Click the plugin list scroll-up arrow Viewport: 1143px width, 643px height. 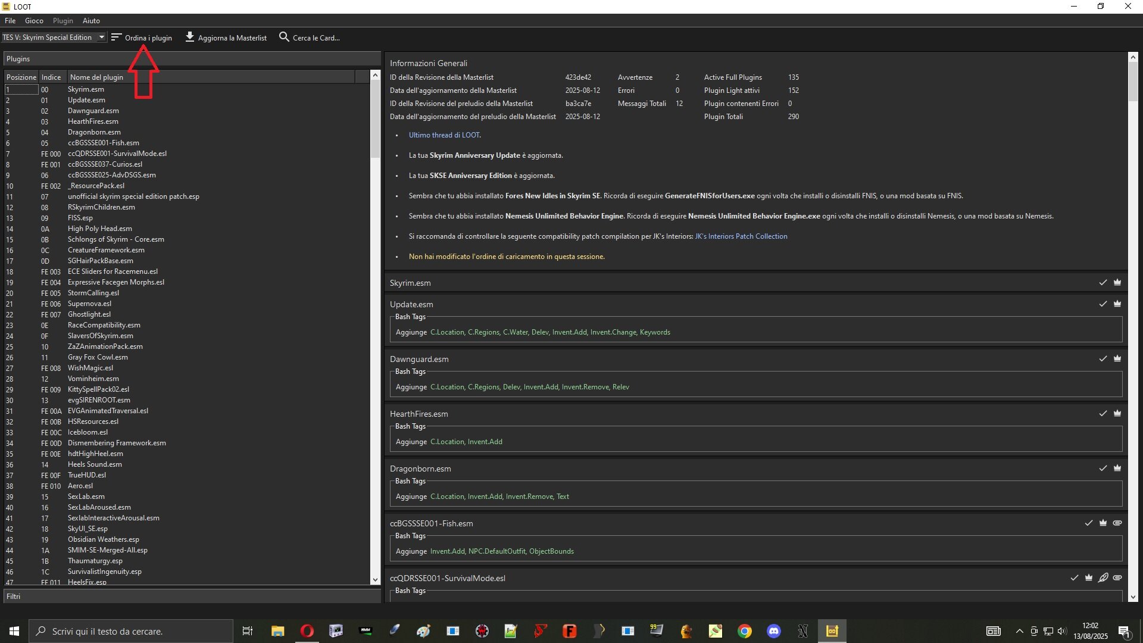tap(375, 75)
